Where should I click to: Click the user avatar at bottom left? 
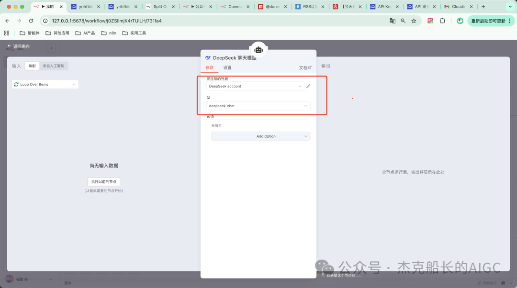click(x=10, y=279)
